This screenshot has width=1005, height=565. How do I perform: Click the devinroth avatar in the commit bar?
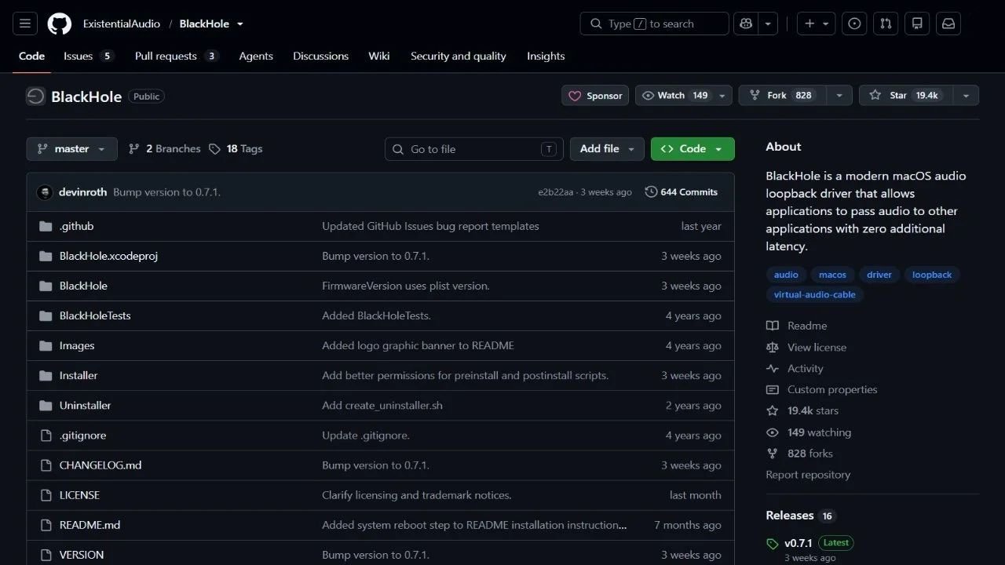(x=45, y=192)
